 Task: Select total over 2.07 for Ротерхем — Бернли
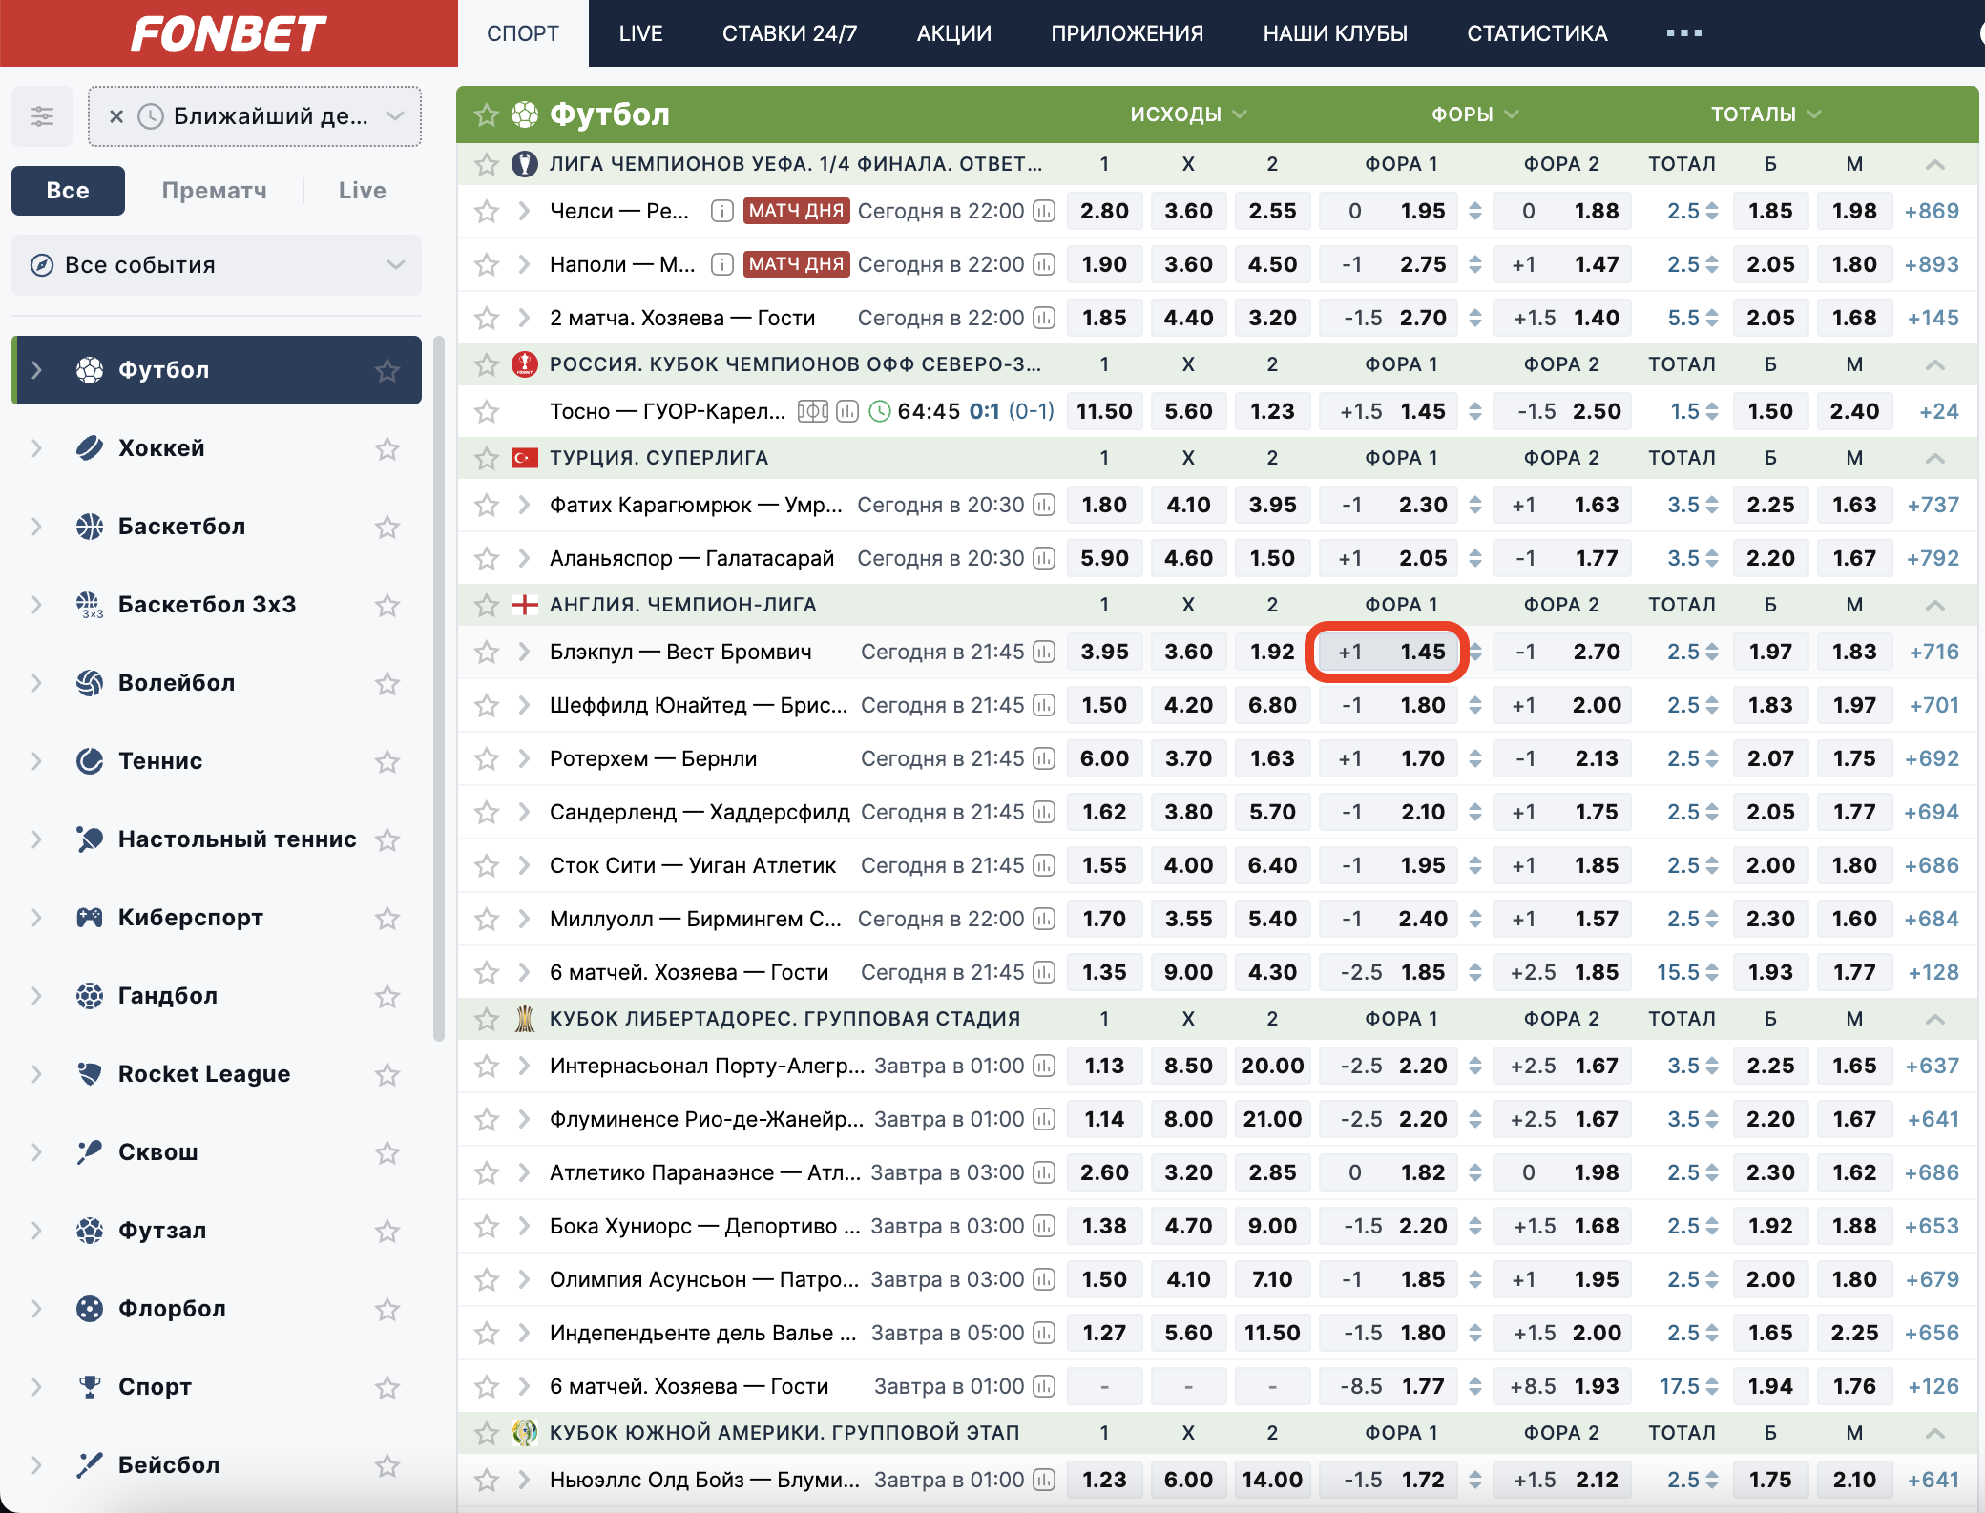tap(1770, 758)
